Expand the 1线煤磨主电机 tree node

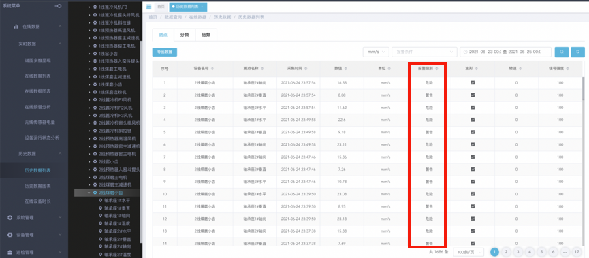click(89, 69)
